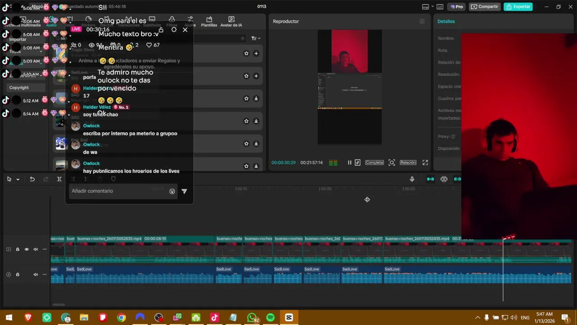Open the layout switcher icon

point(426,7)
